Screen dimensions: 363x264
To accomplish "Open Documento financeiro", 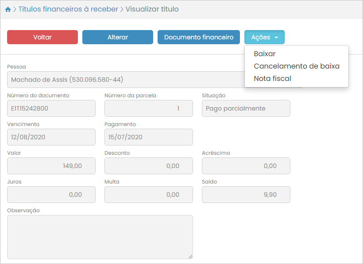I will click(x=198, y=37).
